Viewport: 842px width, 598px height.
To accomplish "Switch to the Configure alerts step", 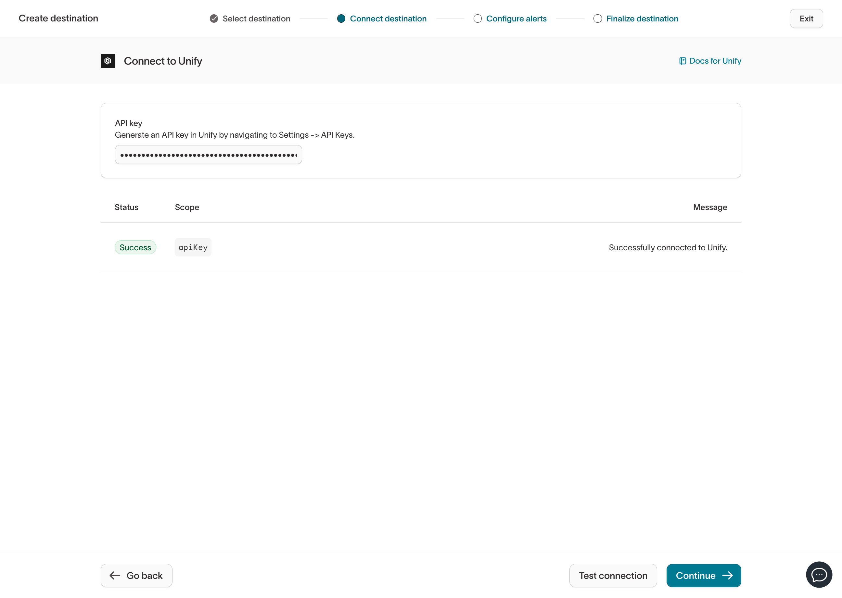I will pyautogui.click(x=516, y=19).
